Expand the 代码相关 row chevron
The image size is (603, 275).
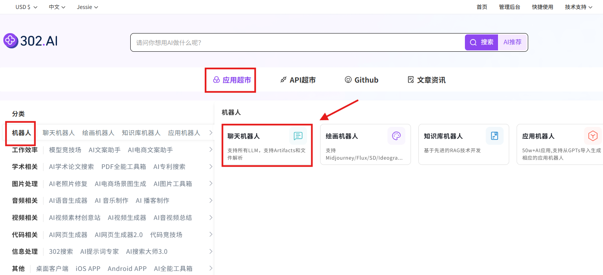pyautogui.click(x=211, y=234)
